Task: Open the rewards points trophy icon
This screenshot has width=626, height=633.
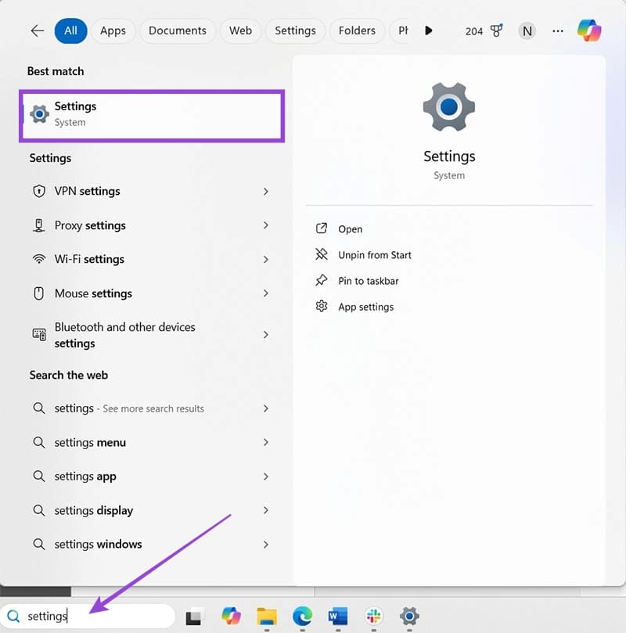Action: pyautogui.click(x=496, y=31)
